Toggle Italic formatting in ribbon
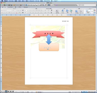Viewport: 97px width, 93px height. (4, 13)
